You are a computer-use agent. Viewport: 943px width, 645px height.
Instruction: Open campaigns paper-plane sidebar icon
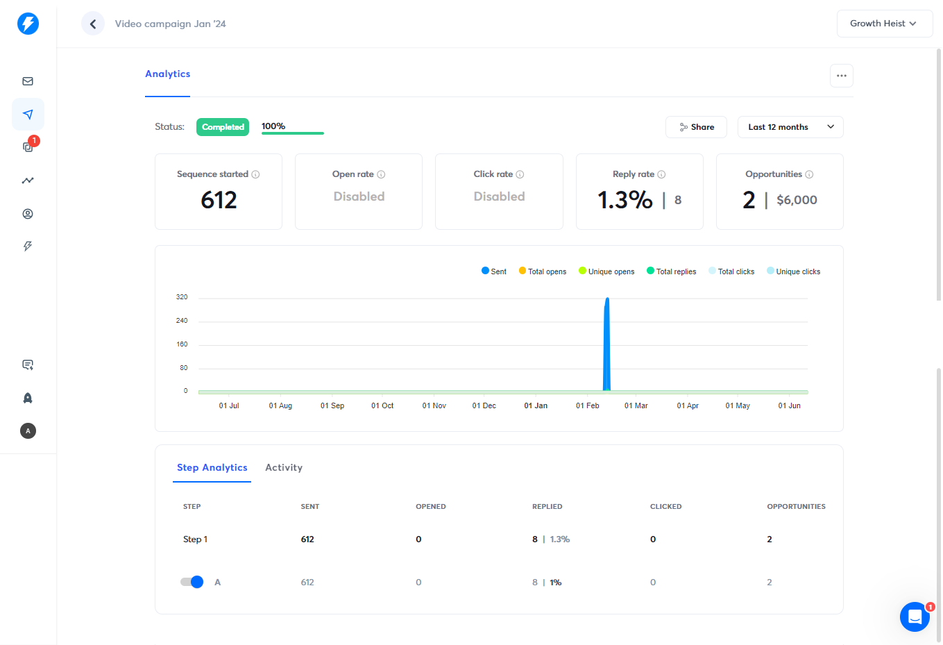coord(28,115)
